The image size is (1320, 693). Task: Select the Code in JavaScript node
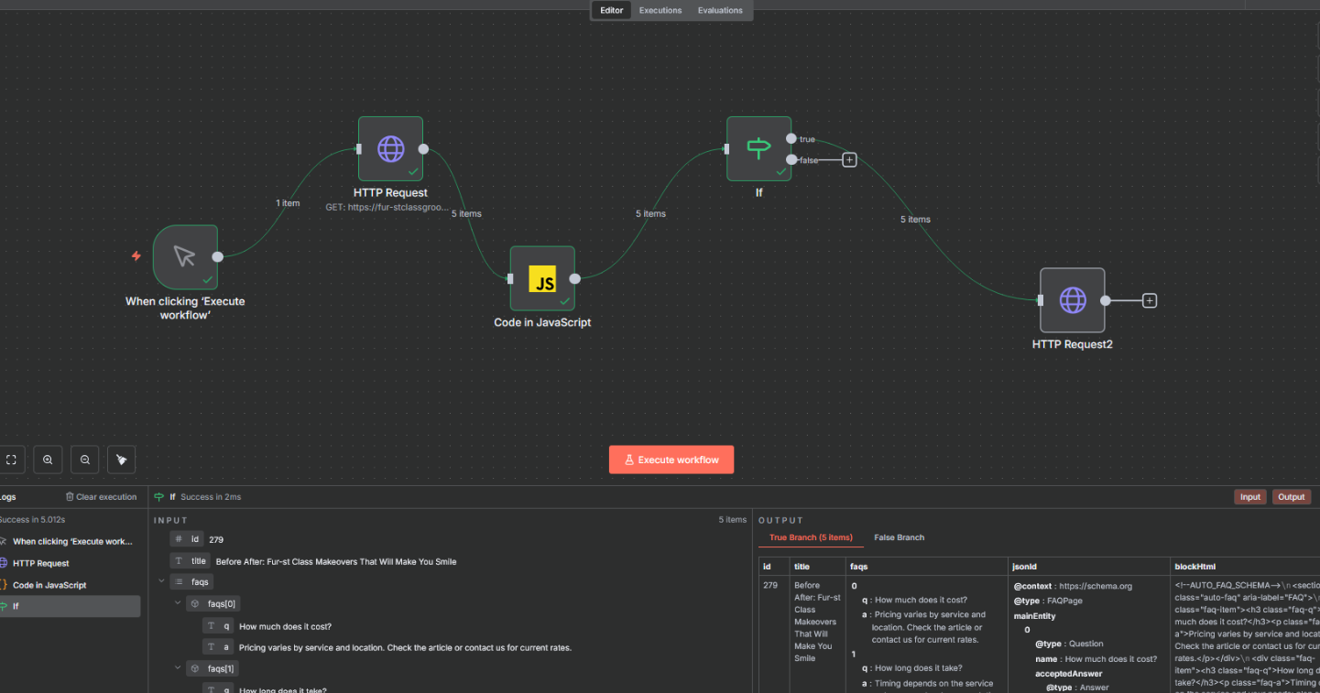coord(542,279)
